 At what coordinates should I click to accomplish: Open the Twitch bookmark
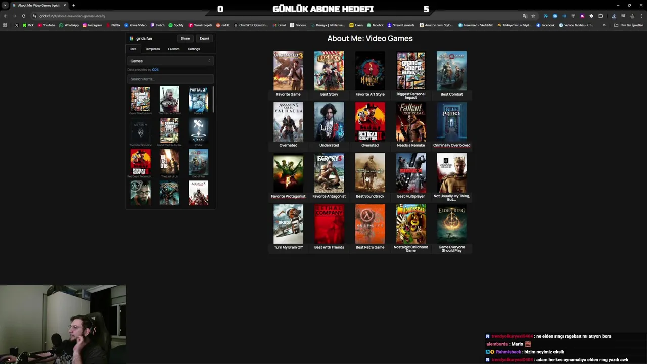[157, 25]
